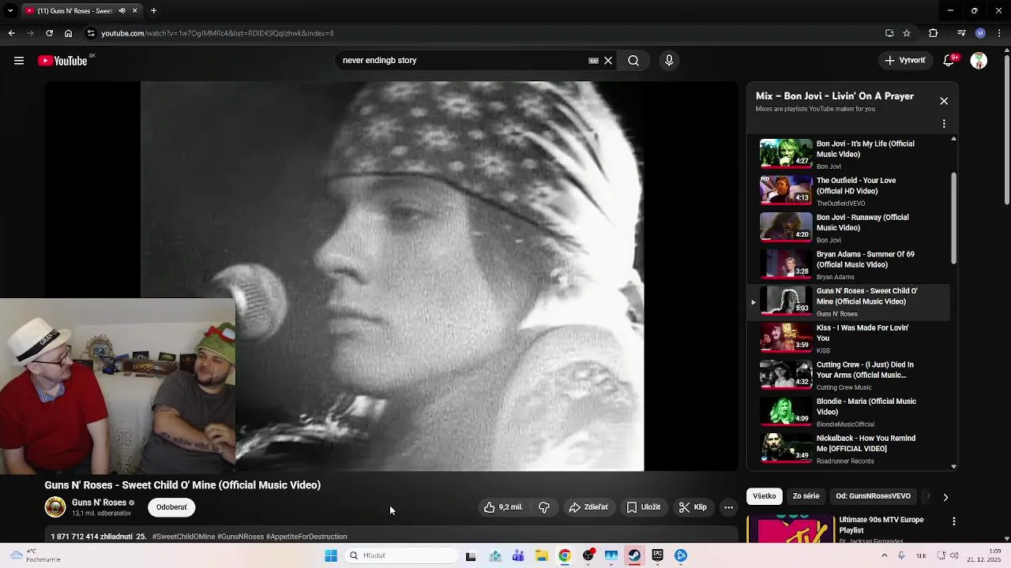Screen dimensions: 1011x568
Task: Select the Všetko filter chip
Action: pos(765,496)
